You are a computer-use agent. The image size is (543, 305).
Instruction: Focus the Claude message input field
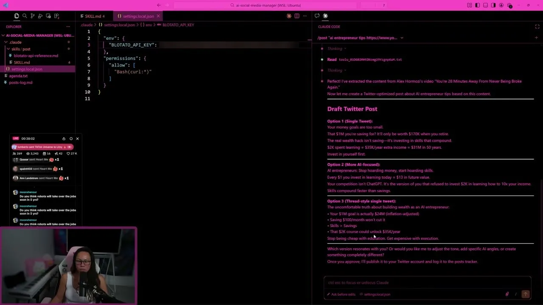tap(427, 283)
